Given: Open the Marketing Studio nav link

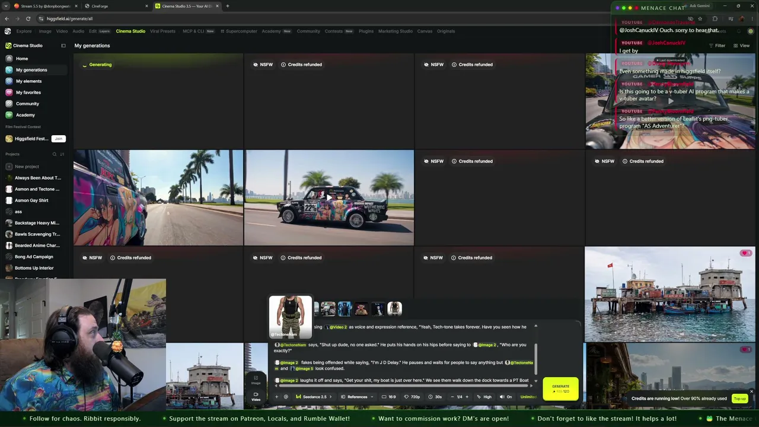Looking at the screenshot, I should (395, 31).
